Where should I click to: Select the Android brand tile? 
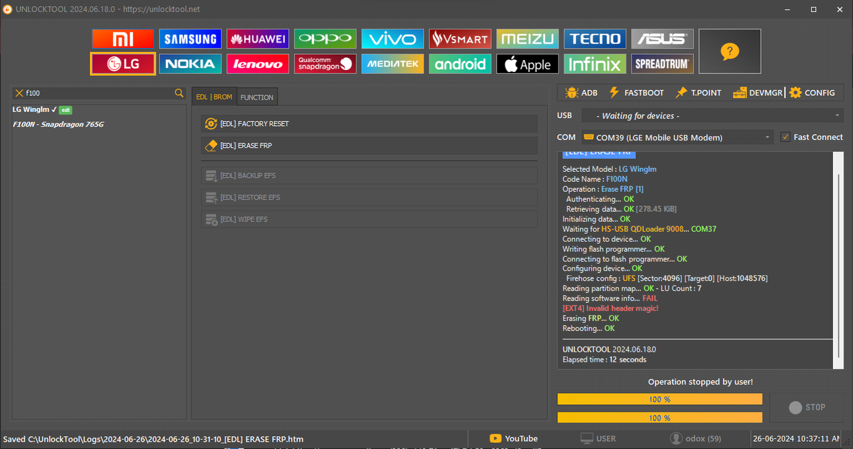[x=460, y=64]
